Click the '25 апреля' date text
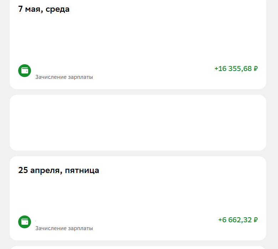This screenshot has height=249, width=278. [41, 171]
